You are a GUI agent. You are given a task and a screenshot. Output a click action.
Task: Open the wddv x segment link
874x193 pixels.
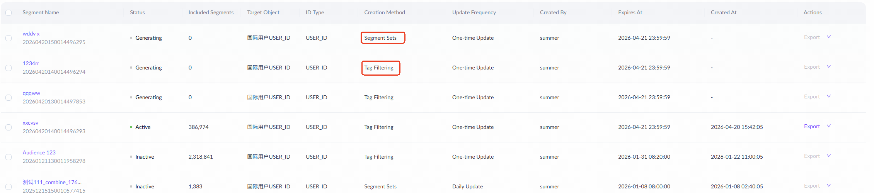pos(31,34)
